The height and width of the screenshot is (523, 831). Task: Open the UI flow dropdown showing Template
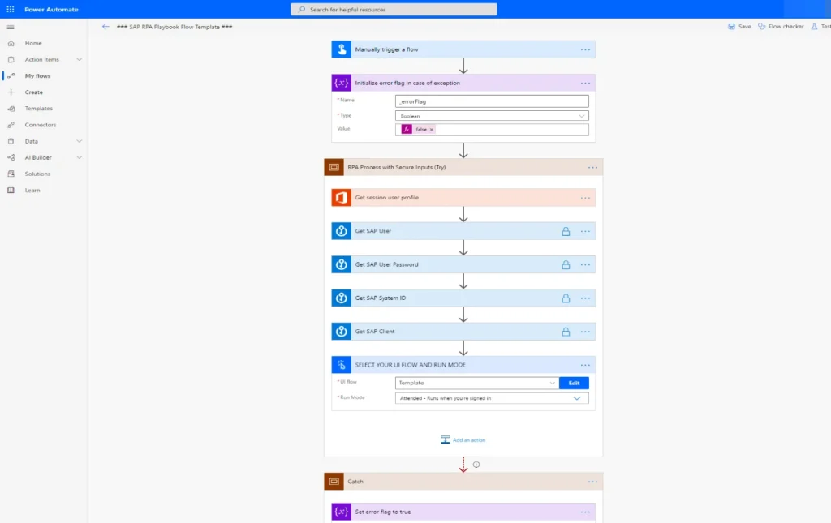[x=477, y=383]
